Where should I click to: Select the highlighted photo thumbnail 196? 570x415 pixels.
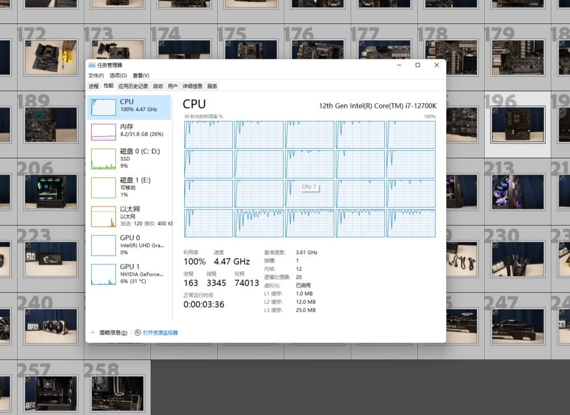[x=517, y=124]
